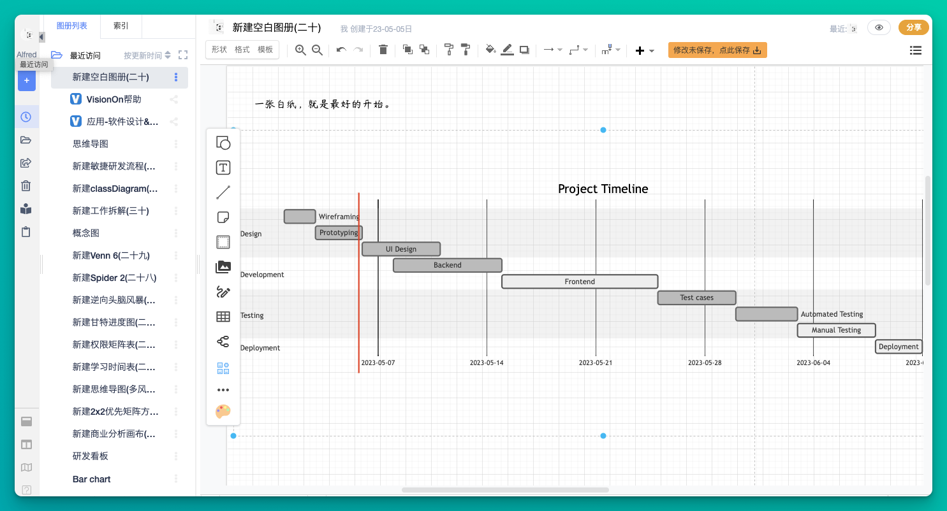Pick the Sticky Note tool
The image size is (947, 511).
223,217
